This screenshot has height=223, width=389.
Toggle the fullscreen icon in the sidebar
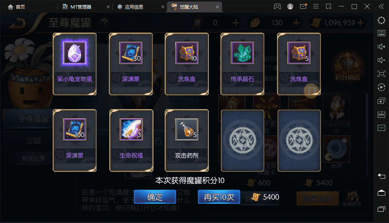coord(381,73)
